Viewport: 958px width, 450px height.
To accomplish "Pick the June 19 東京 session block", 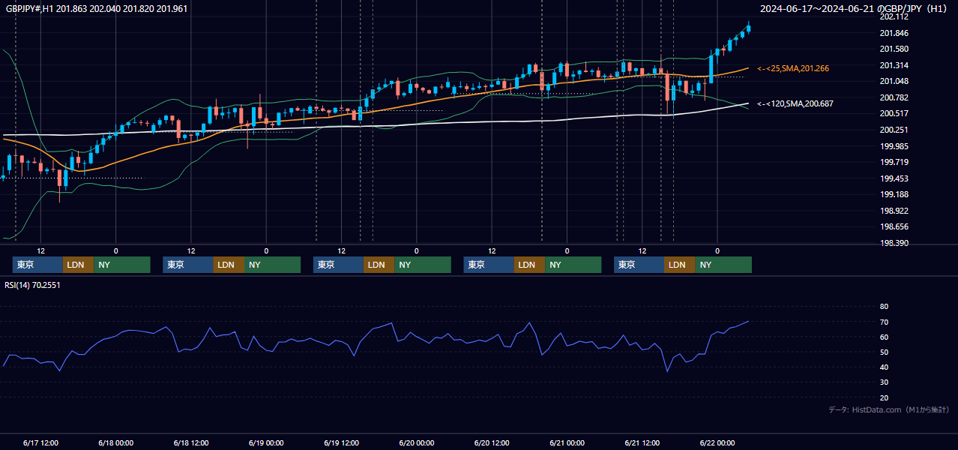I will click(339, 265).
